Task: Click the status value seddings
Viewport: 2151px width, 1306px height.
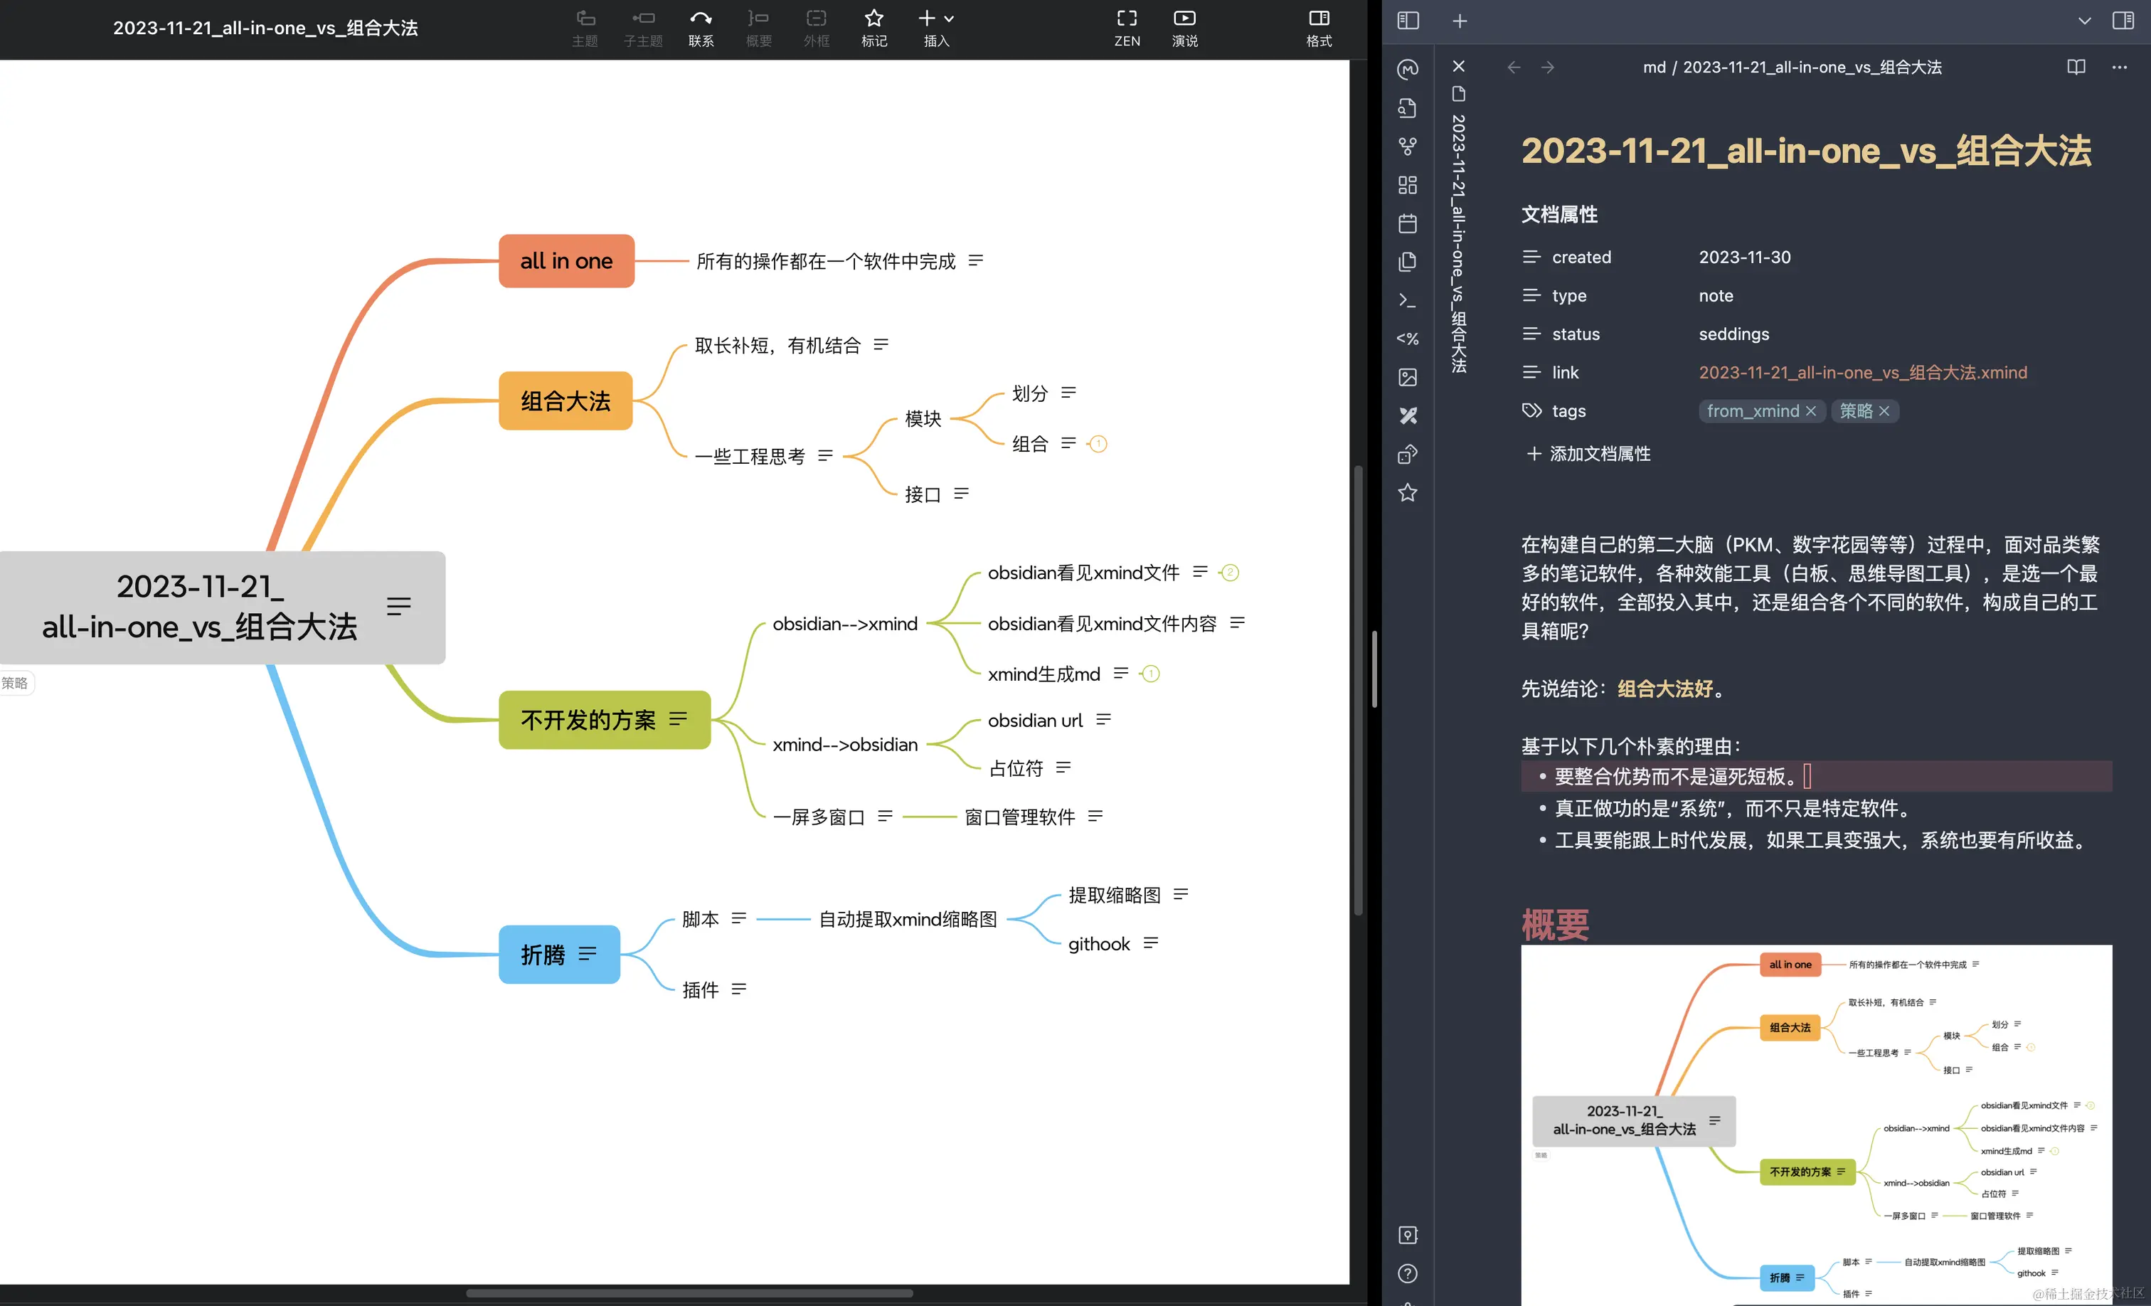Action: pyautogui.click(x=1733, y=334)
